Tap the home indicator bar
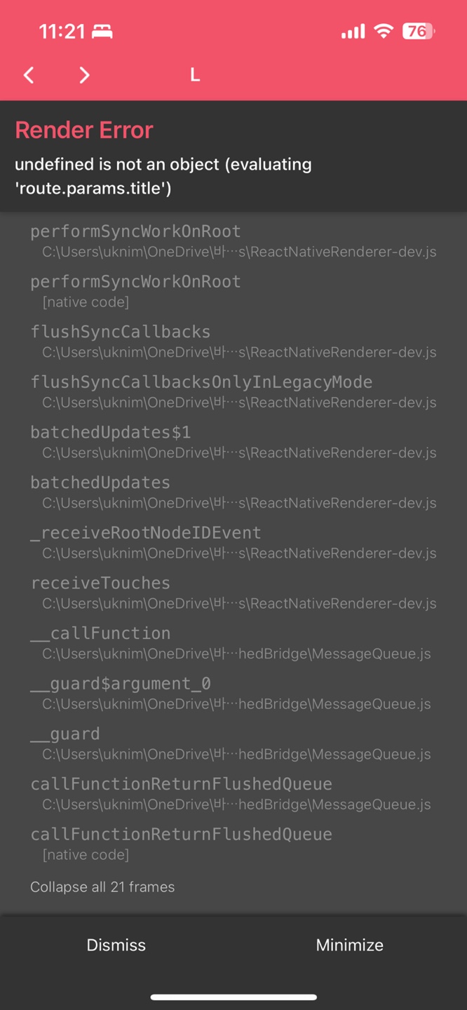 [233, 997]
